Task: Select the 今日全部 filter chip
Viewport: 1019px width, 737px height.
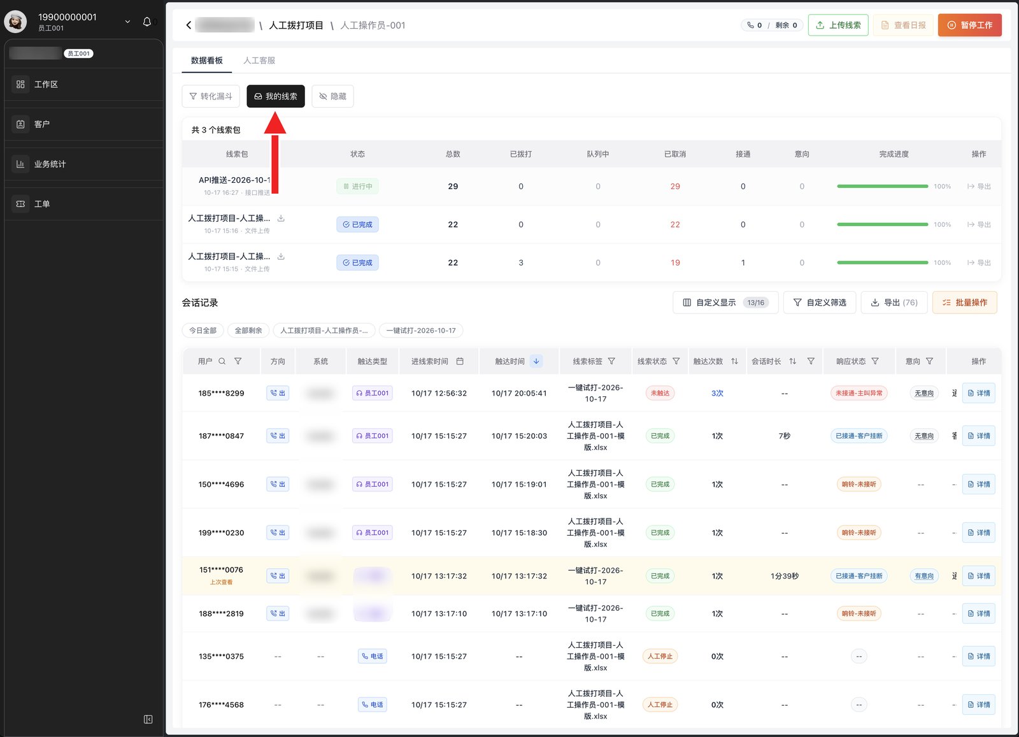Action: click(203, 331)
